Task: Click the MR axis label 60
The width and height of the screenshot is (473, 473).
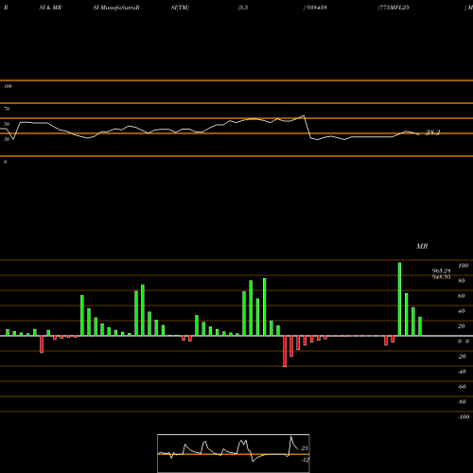Action: 462,296
